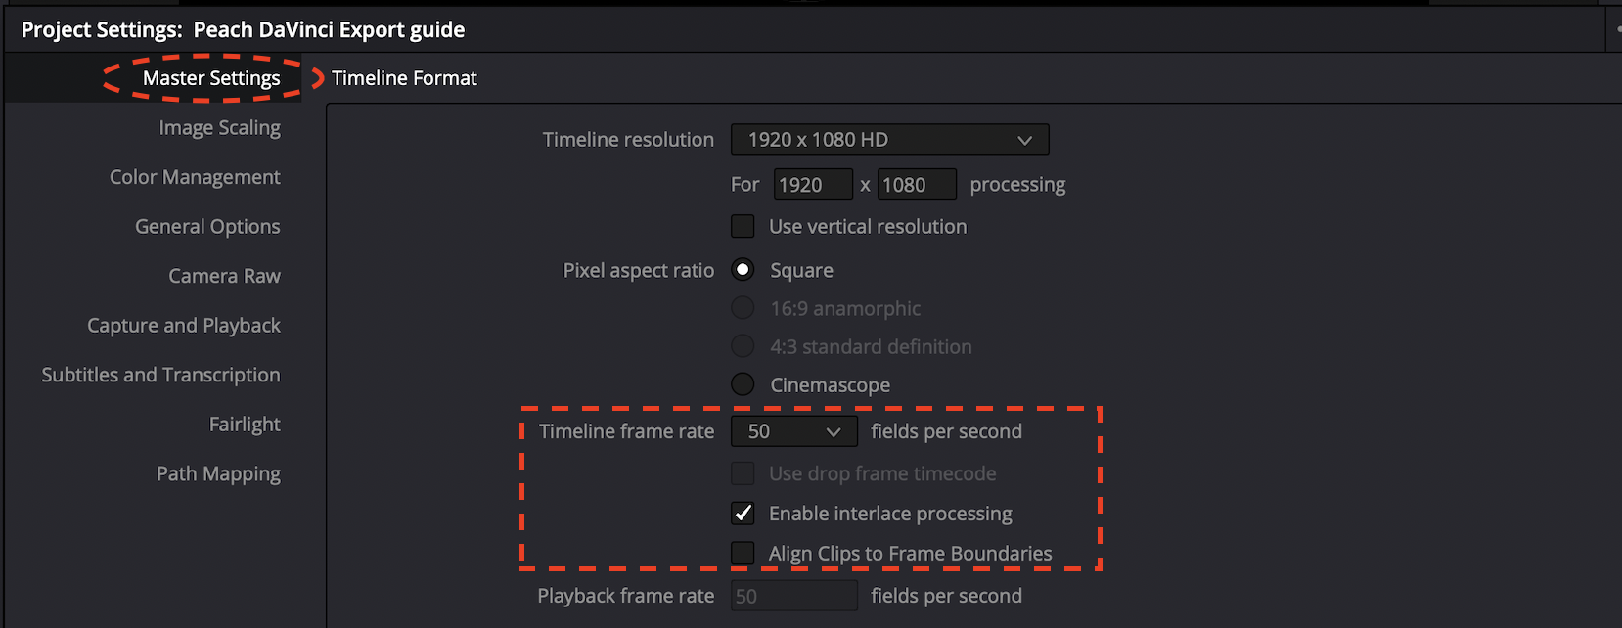Open the Image Scaling section
Image resolution: width=1622 pixels, height=628 pixels.
tap(219, 128)
